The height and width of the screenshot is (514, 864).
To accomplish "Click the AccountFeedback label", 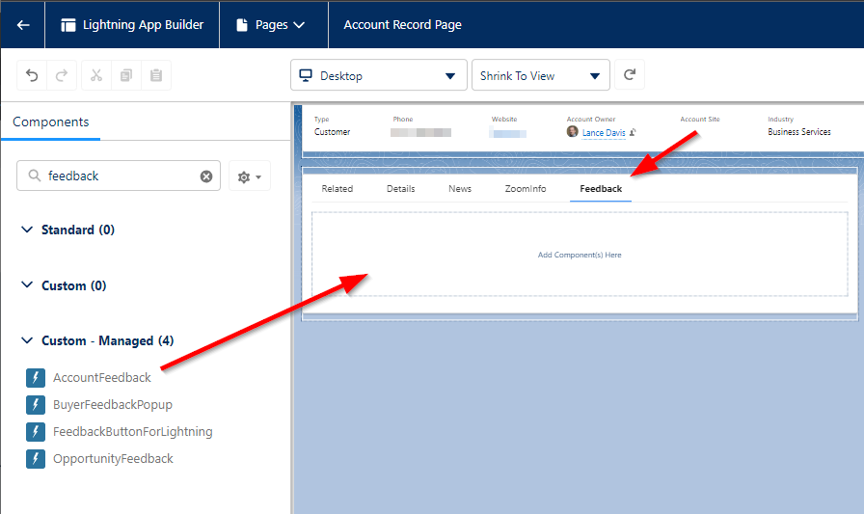I will [102, 377].
